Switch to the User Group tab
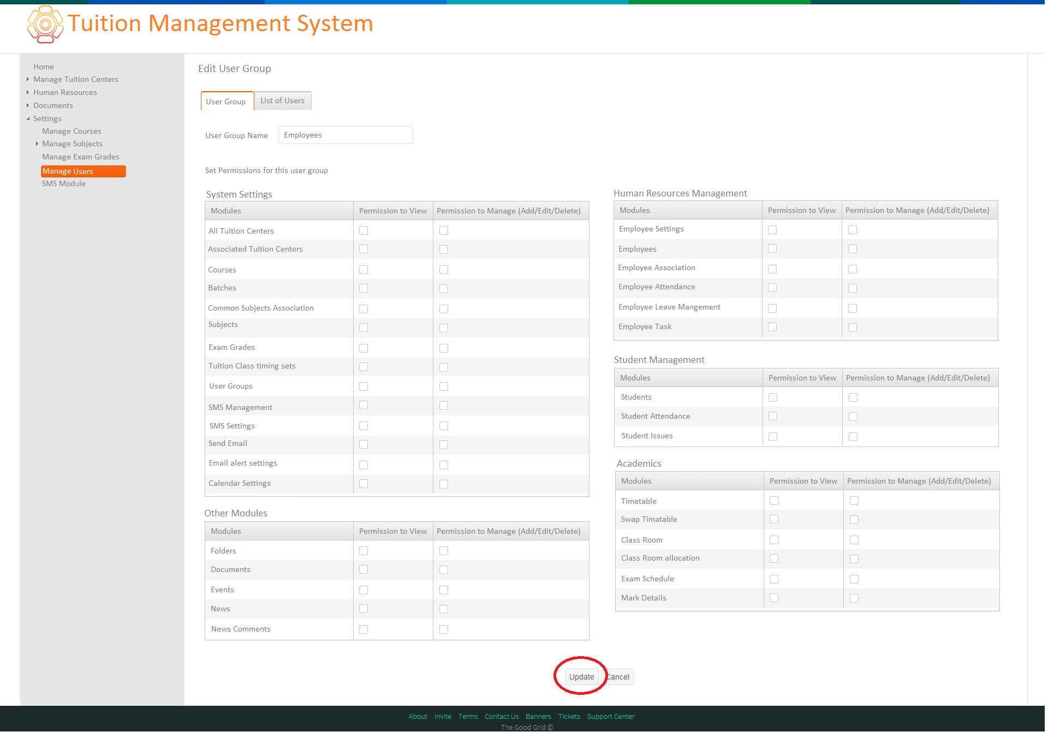This screenshot has height=732, width=1048. [x=227, y=102]
